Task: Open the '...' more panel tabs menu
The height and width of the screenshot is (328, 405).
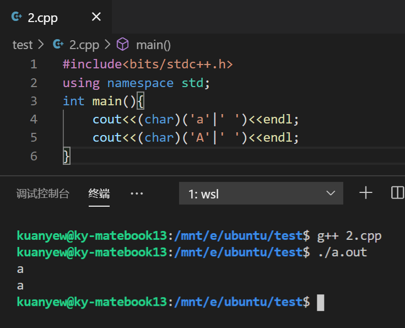Action: click(x=137, y=193)
